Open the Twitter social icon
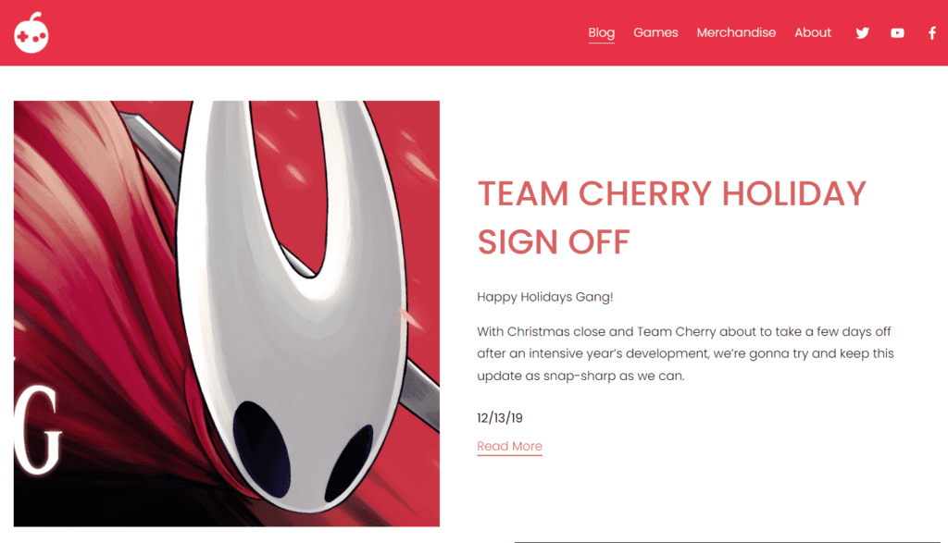This screenshot has width=948, height=543. point(863,32)
